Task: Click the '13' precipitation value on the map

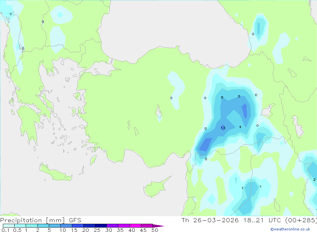Action: tap(223, 128)
